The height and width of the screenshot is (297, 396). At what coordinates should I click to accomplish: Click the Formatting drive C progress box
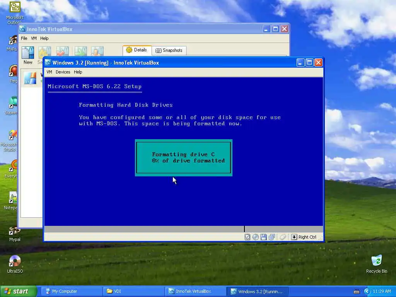click(x=184, y=158)
